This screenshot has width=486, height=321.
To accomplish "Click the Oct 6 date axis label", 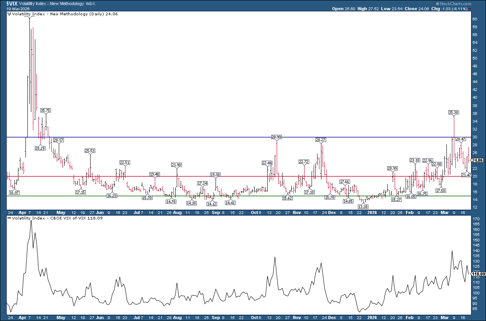I will pos(256,212).
